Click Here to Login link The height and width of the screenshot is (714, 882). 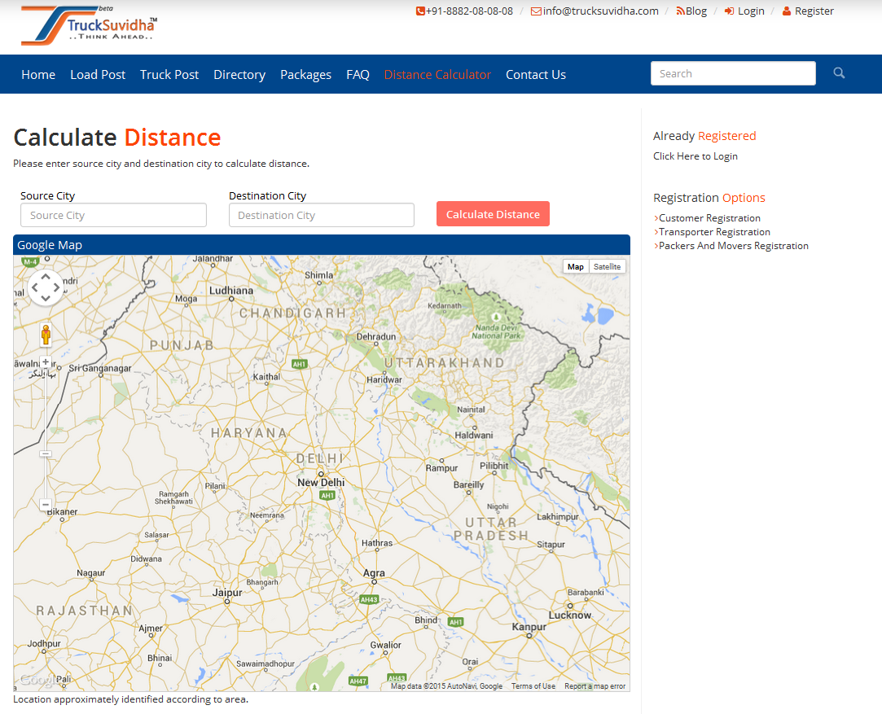coord(696,156)
